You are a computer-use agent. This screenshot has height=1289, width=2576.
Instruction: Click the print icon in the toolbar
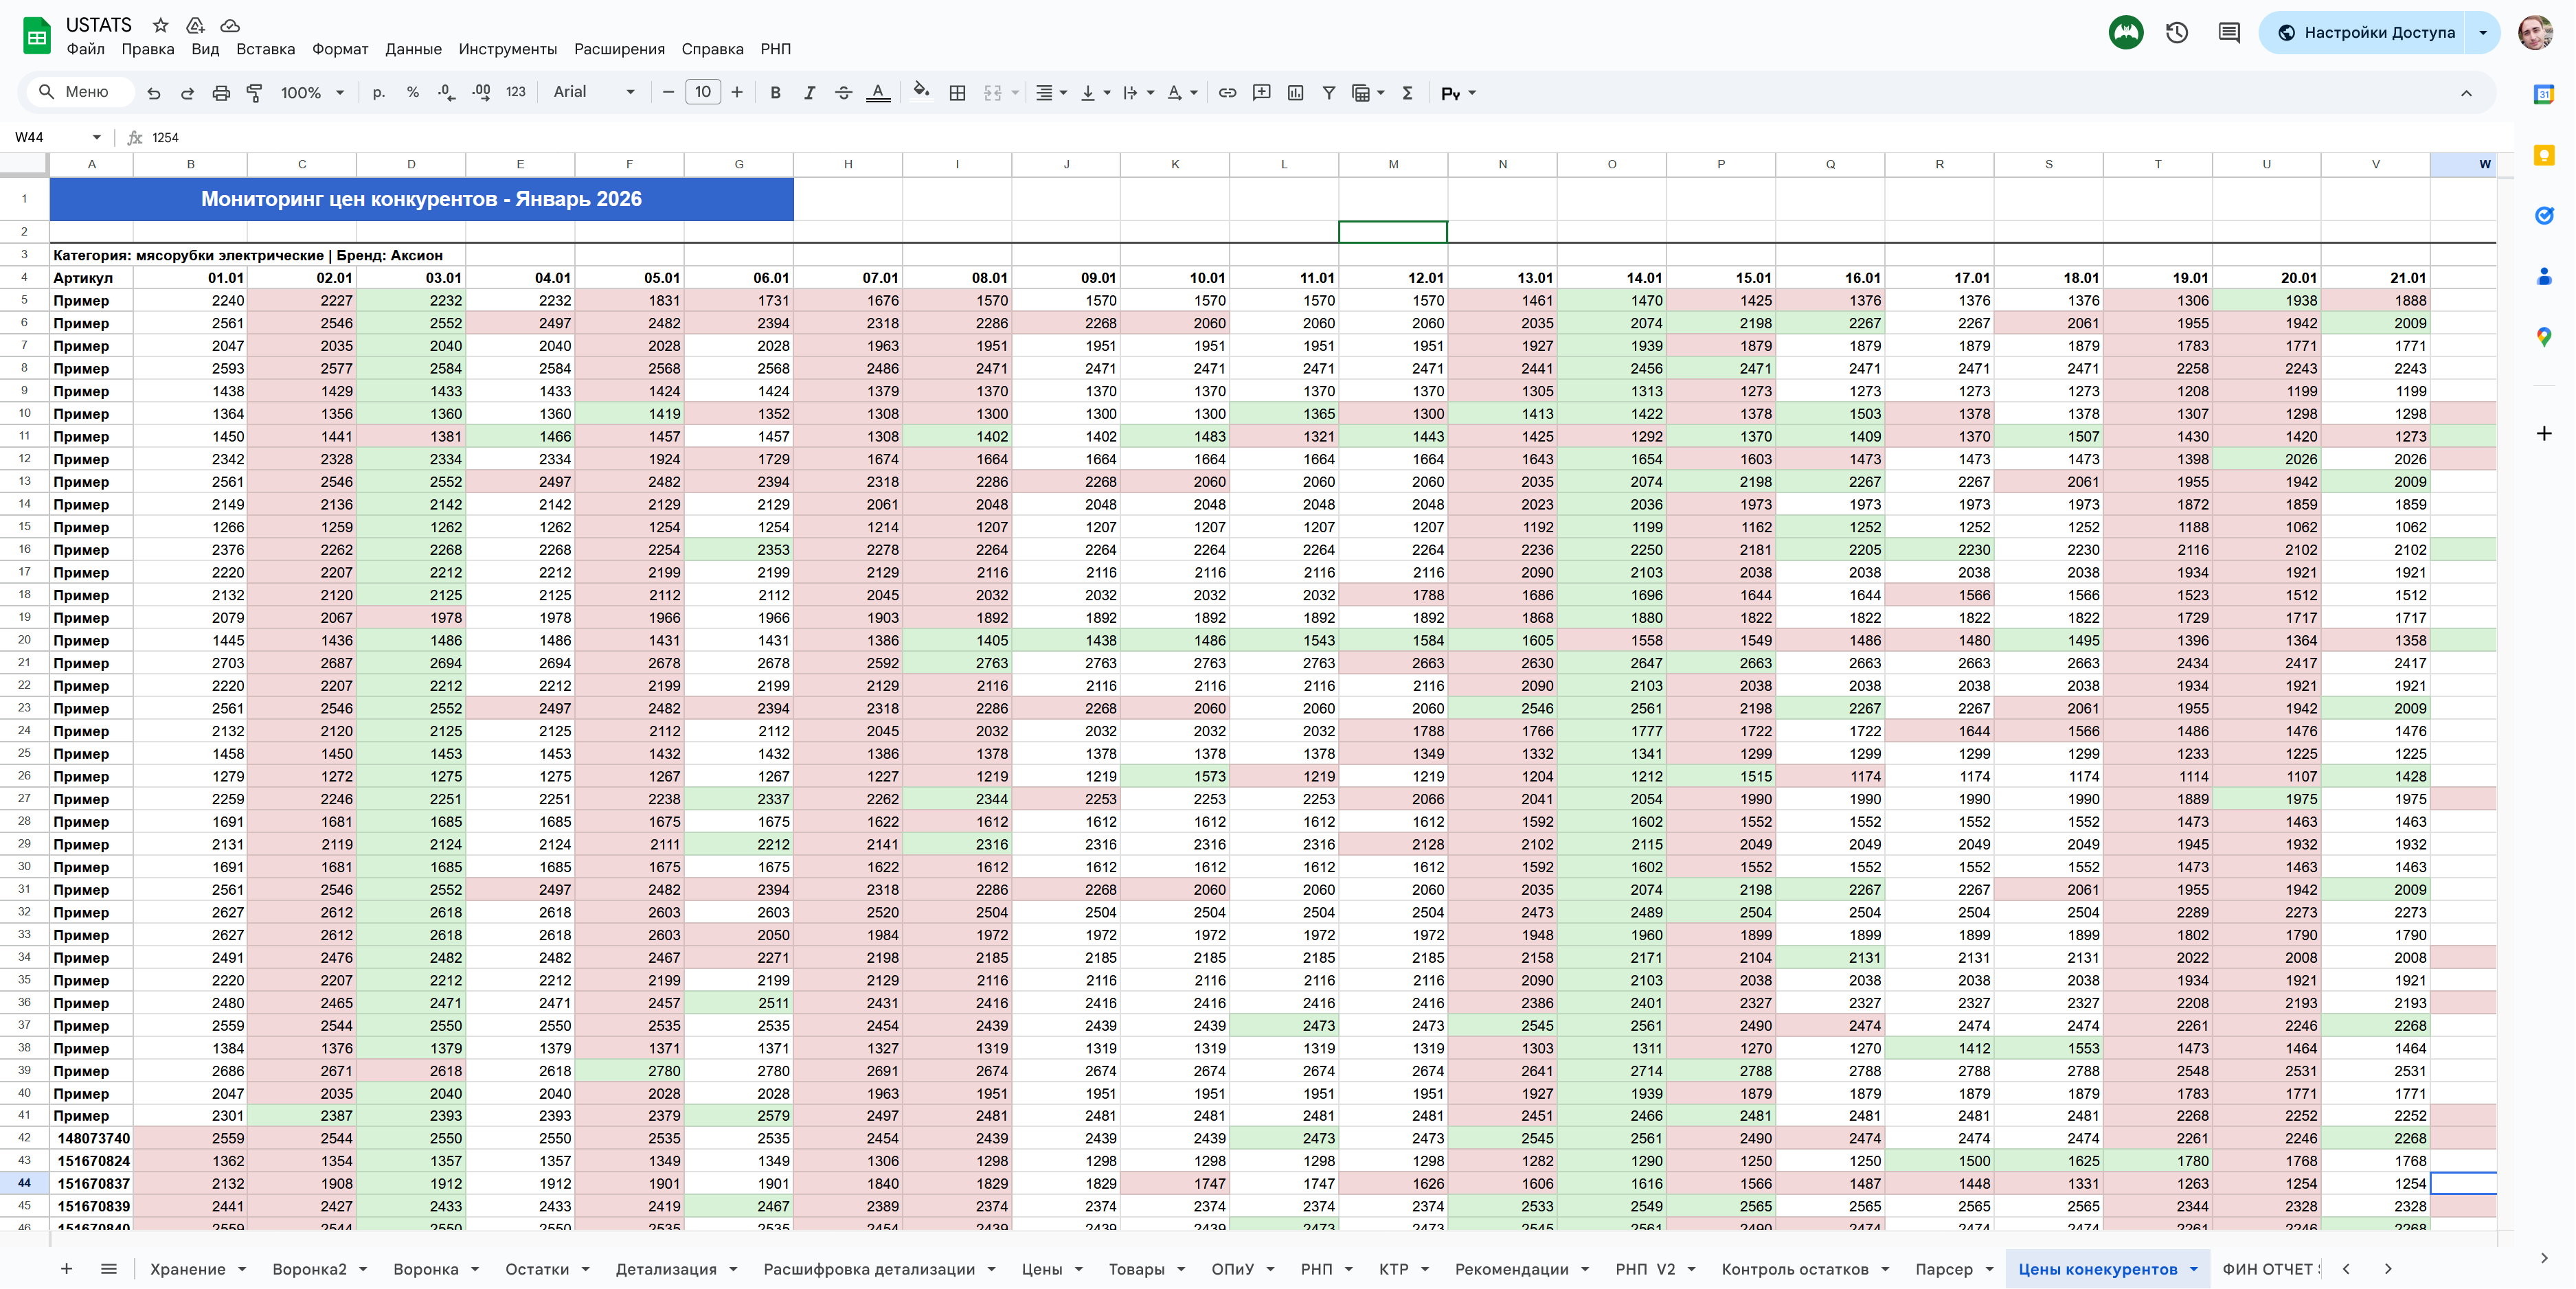coord(221,93)
